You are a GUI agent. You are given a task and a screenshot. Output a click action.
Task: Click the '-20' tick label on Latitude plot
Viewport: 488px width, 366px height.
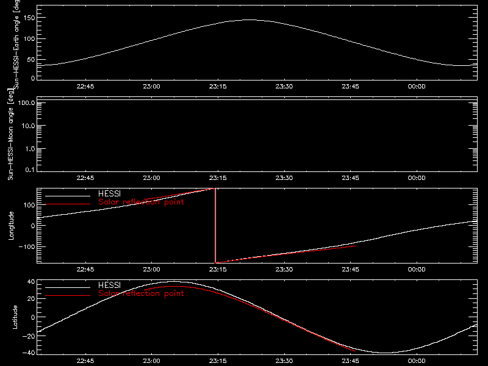[29, 336]
